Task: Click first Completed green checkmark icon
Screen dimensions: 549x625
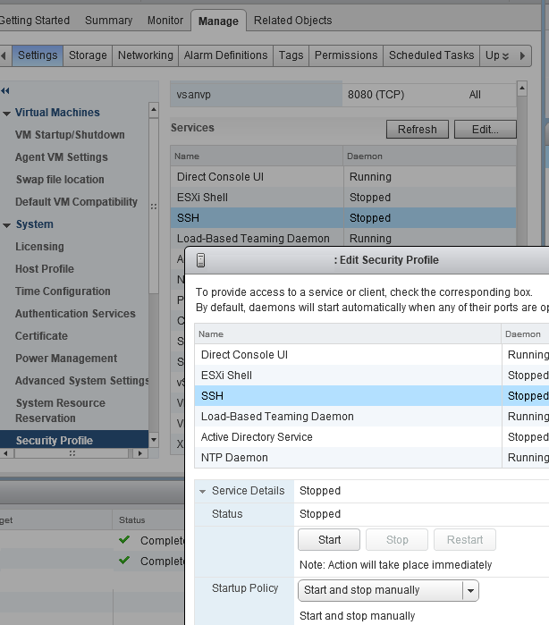Action: coord(124,540)
